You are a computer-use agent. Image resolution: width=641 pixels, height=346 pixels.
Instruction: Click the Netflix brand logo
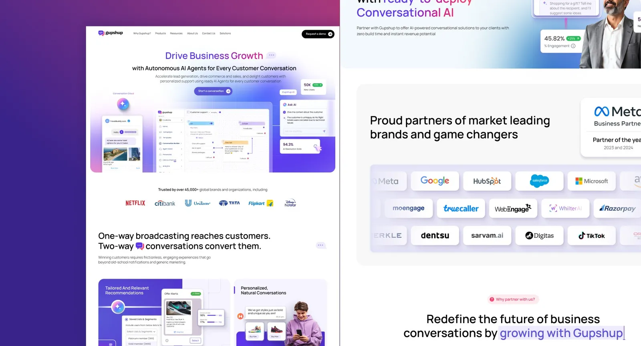pos(135,203)
